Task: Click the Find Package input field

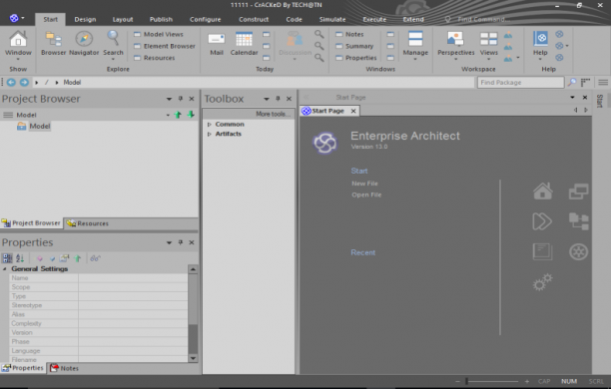Action: (x=520, y=82)
